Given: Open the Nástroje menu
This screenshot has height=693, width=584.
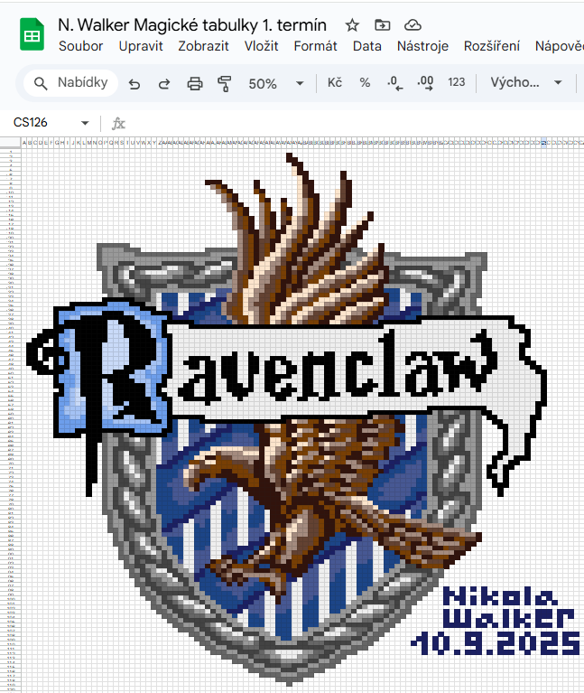Looking at the screenshot, I should pyautogui.click(x=422, y=46).
